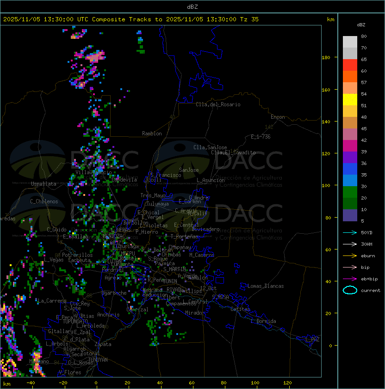Select bright yellow swatch between 54 and 51
385x389 pixels.
350,99
